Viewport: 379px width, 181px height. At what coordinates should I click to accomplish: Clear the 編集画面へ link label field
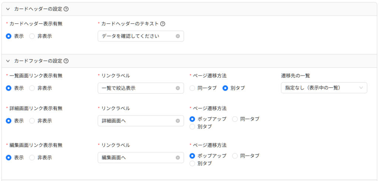point(178,158)
